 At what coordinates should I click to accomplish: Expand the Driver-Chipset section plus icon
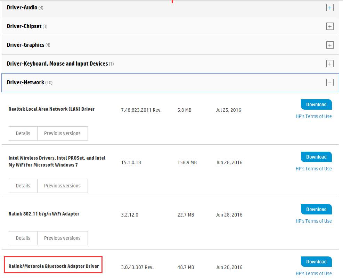pos(330,26)
